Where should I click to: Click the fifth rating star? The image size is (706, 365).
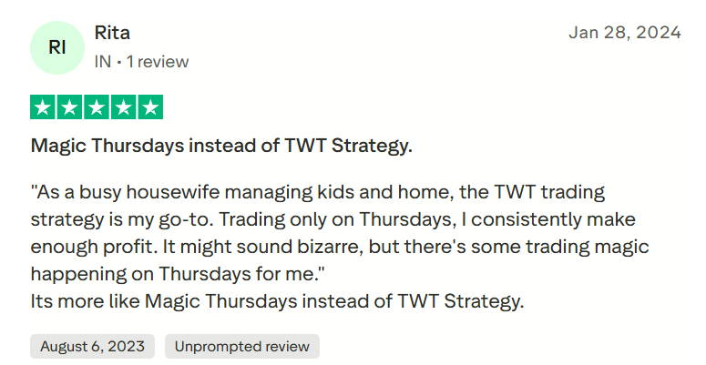[x=150, y=107]
